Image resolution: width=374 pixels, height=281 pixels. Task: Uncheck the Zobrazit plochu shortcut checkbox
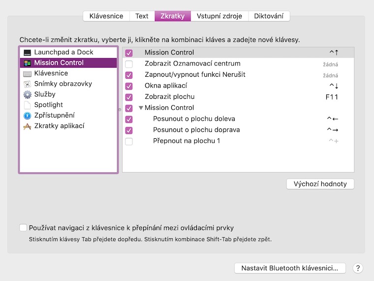(x=129, y=97)
